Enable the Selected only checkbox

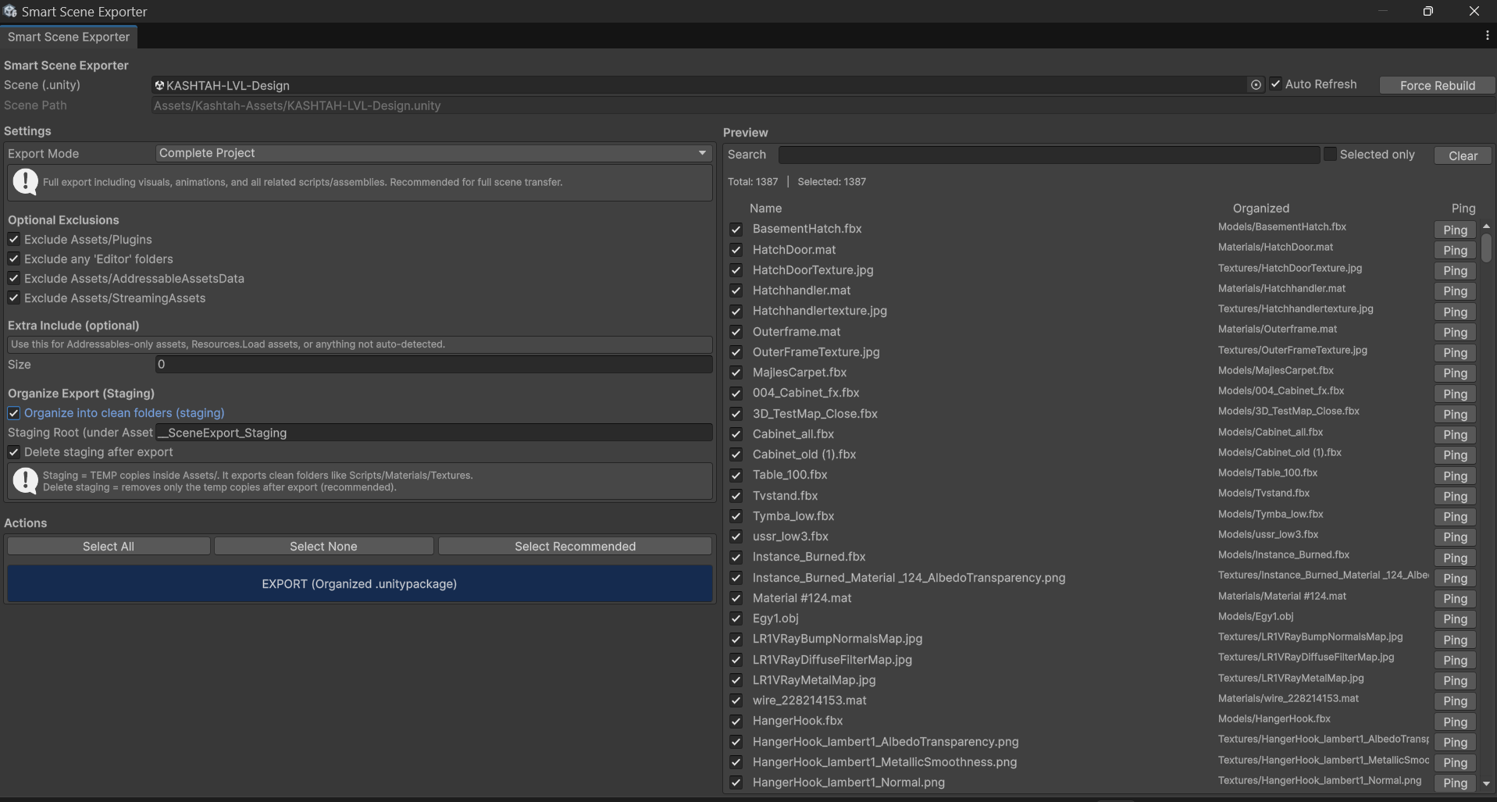[x=1330, y=154]
